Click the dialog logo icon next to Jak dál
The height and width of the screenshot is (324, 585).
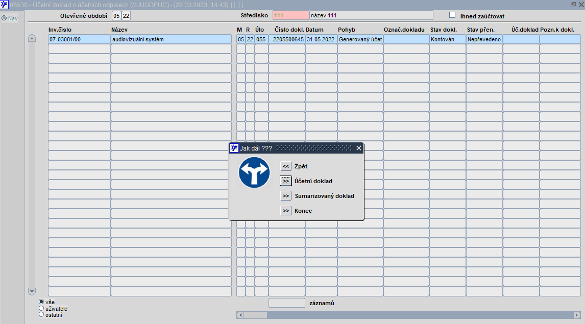point(234,148)
